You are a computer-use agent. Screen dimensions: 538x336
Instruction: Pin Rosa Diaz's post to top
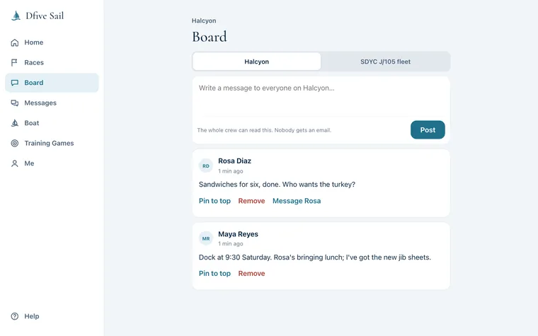click(214, 201)
